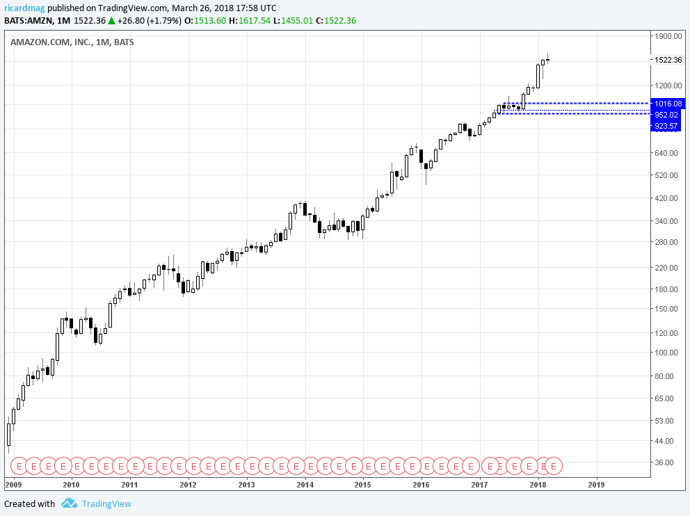Click the 180.00 price axis label
Viewport: 690px width, 516px height.
[x=666, y=289]
